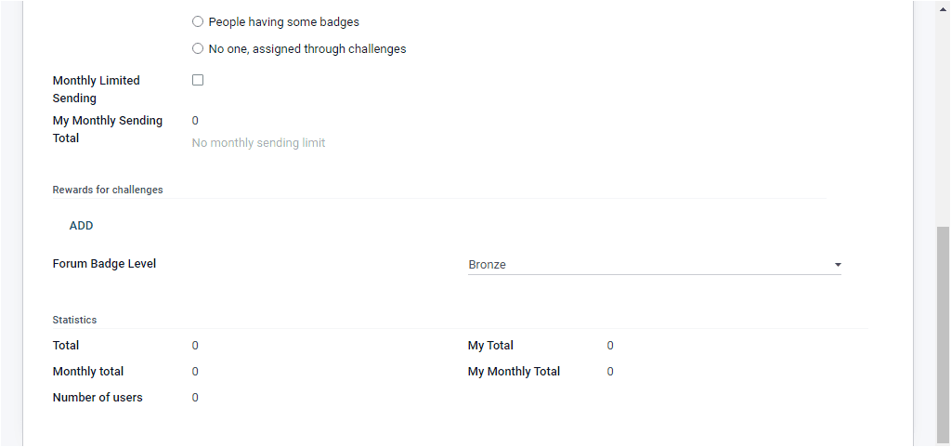Image resolution: width=951 pixels, height=447 pixels.
Task: Click the Monthly total statistic value
Action: tap(195, 372)
